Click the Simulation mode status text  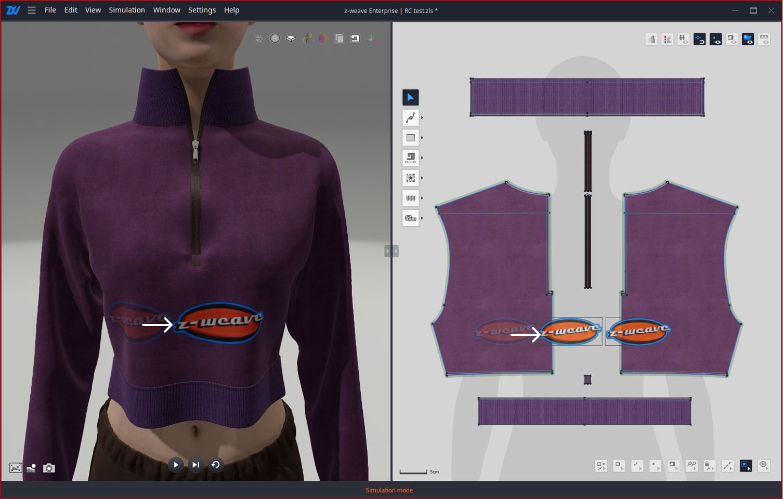click(389, 490)
